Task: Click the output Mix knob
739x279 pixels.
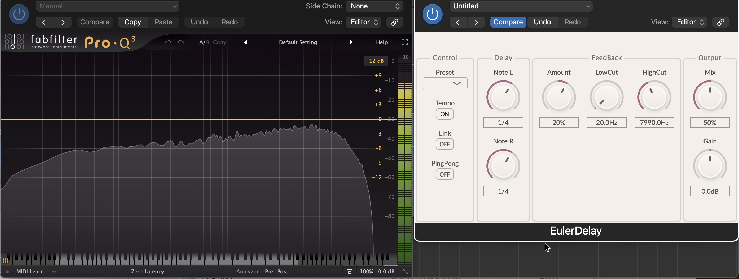Action: [x=710, y=97]
